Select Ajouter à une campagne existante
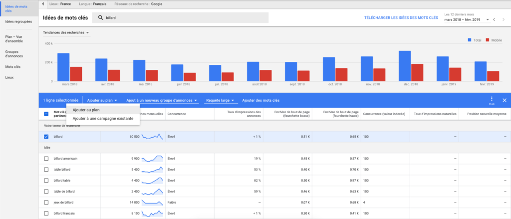Screen dimensions: 511x219 click(103, 119)
